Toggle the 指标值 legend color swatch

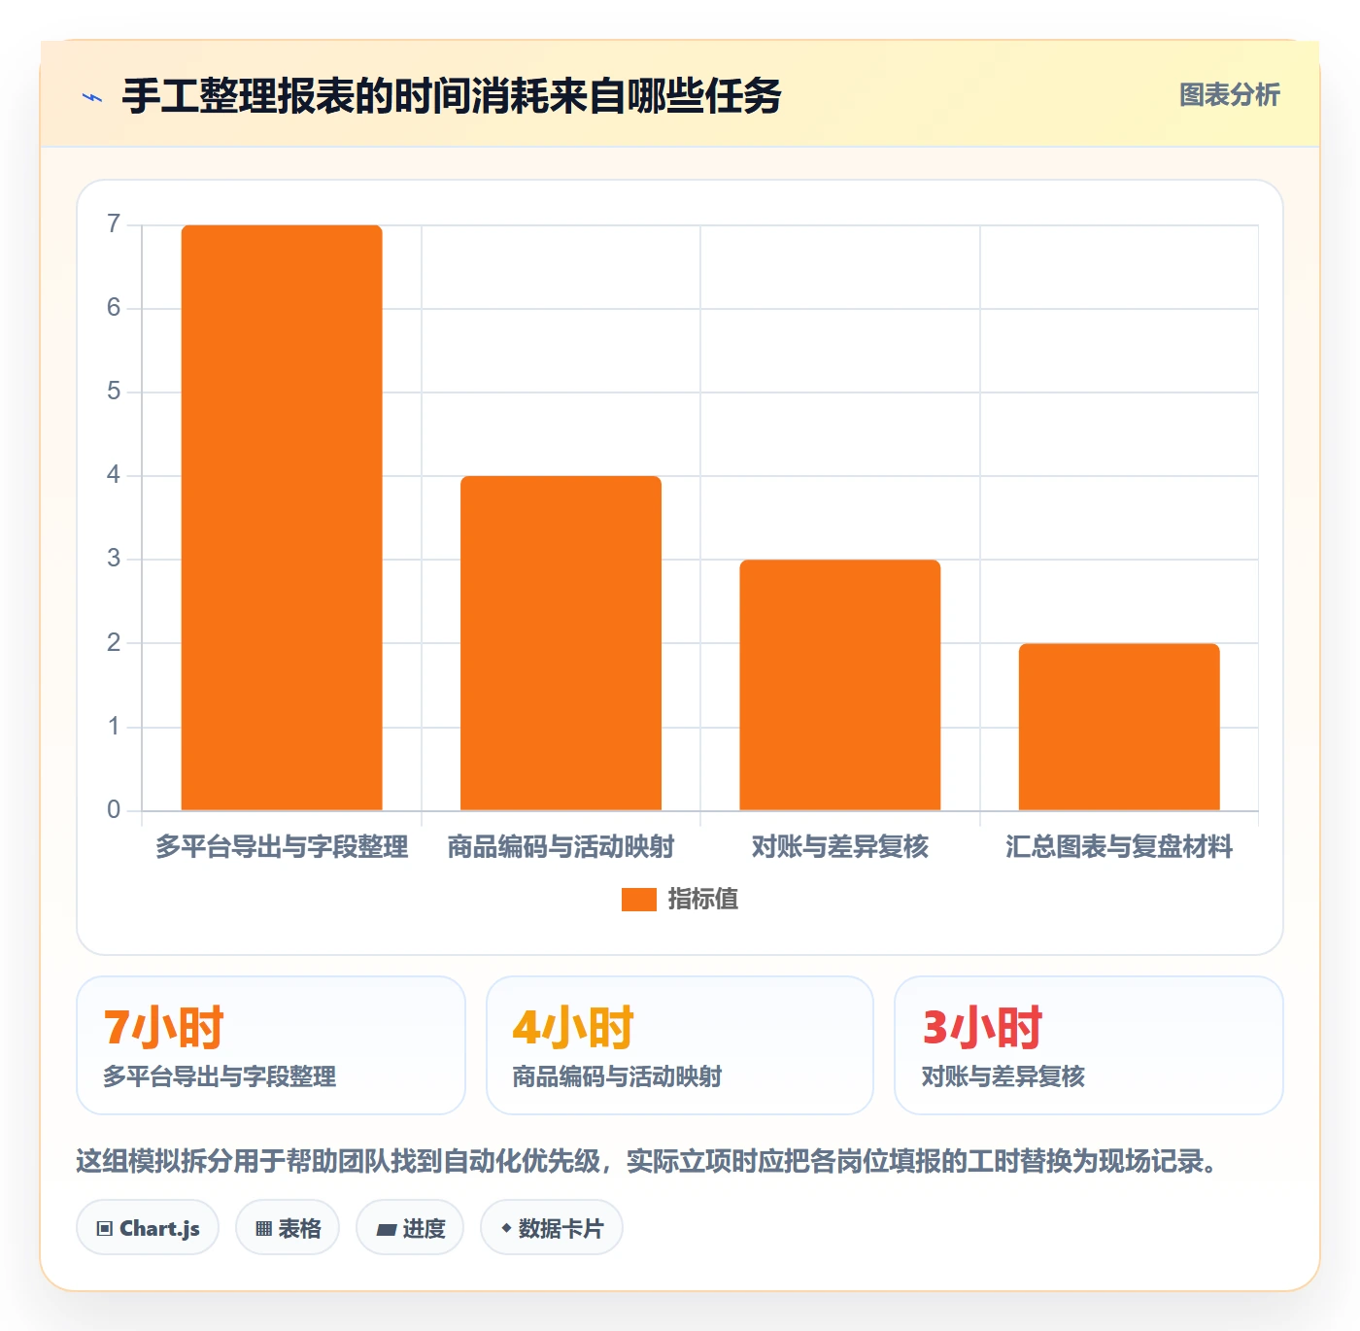pyautogui.click(x=639, y=900)
